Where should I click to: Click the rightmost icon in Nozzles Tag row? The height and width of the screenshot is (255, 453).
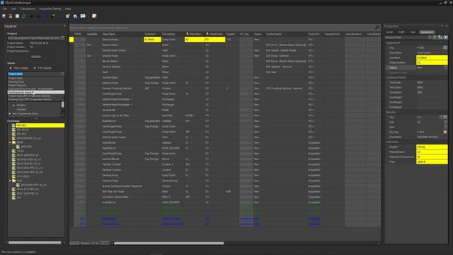[x=445, y=117]
